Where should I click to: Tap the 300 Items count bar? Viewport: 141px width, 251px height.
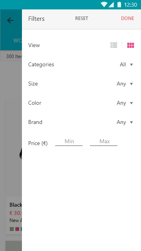tap(11, 56)
